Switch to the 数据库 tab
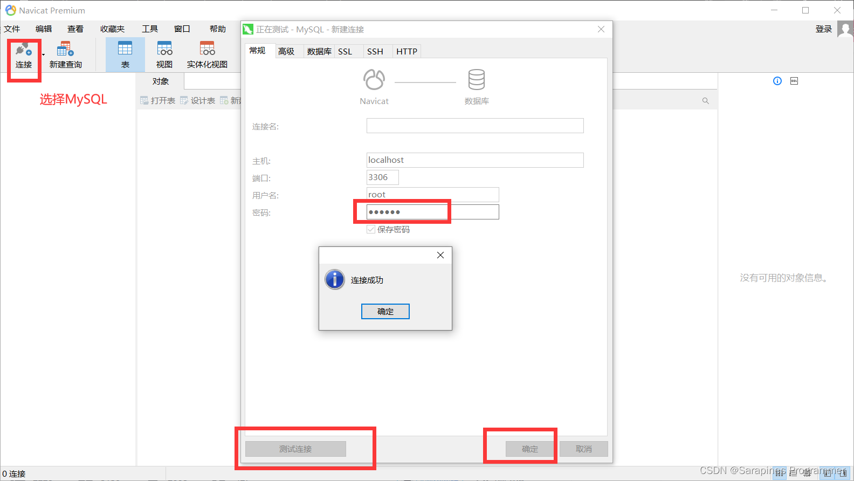Image resolution: width=854 pixels, height=481 pixels. point(319,51)
